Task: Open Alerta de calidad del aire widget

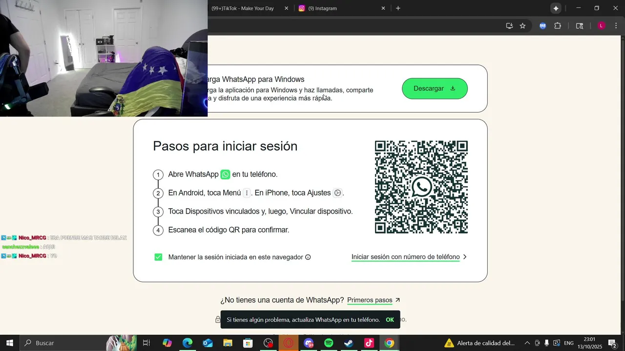Action: click(479, 343)
